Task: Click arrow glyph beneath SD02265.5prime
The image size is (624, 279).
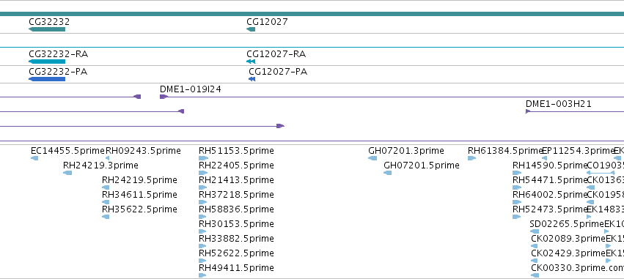Action: (534, 231)
